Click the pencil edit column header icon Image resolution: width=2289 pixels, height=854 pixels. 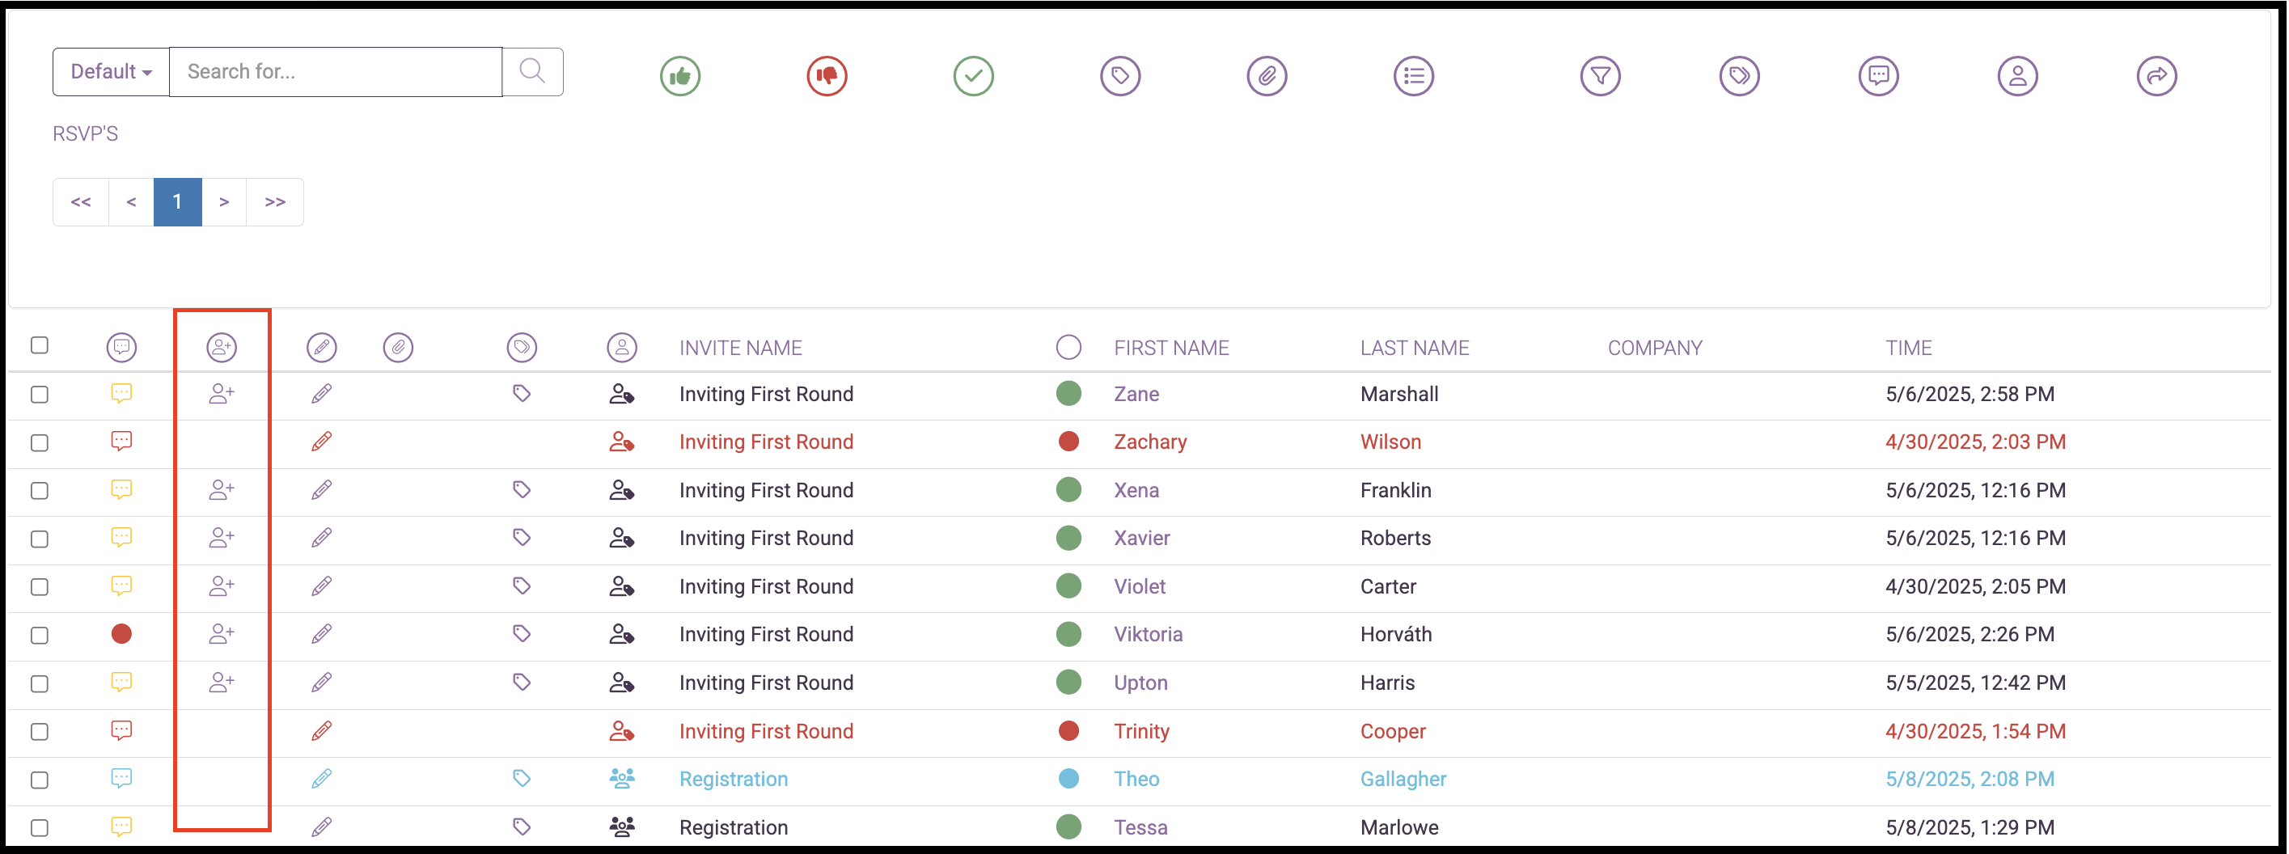(322, 348)
